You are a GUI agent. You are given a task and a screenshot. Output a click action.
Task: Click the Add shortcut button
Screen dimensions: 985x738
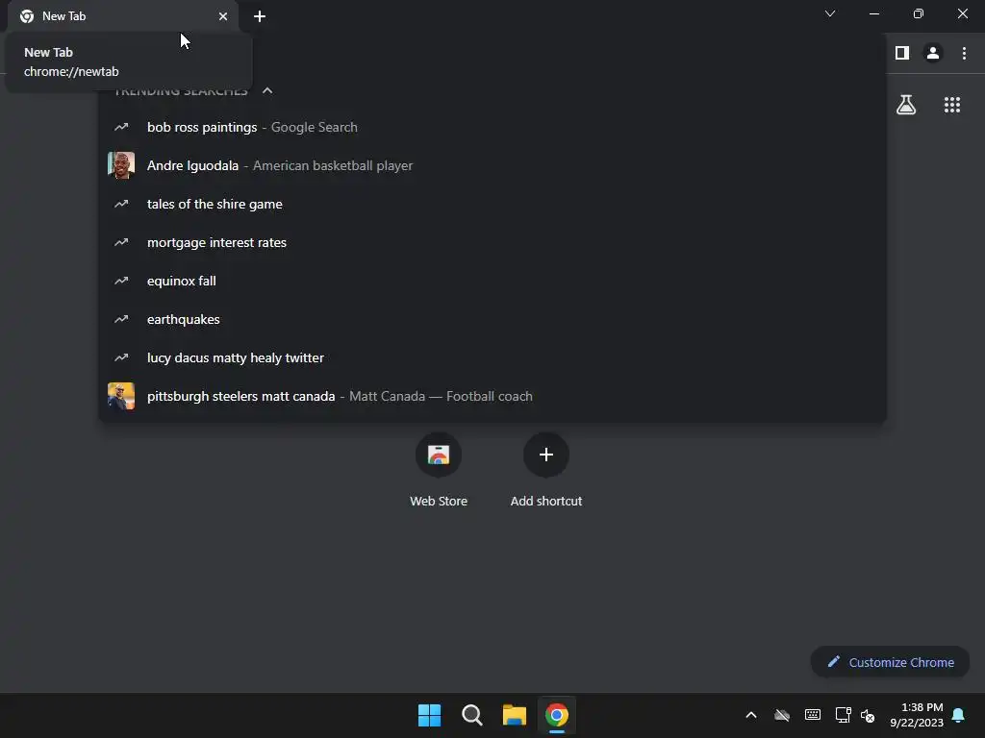tap(546, 470)
